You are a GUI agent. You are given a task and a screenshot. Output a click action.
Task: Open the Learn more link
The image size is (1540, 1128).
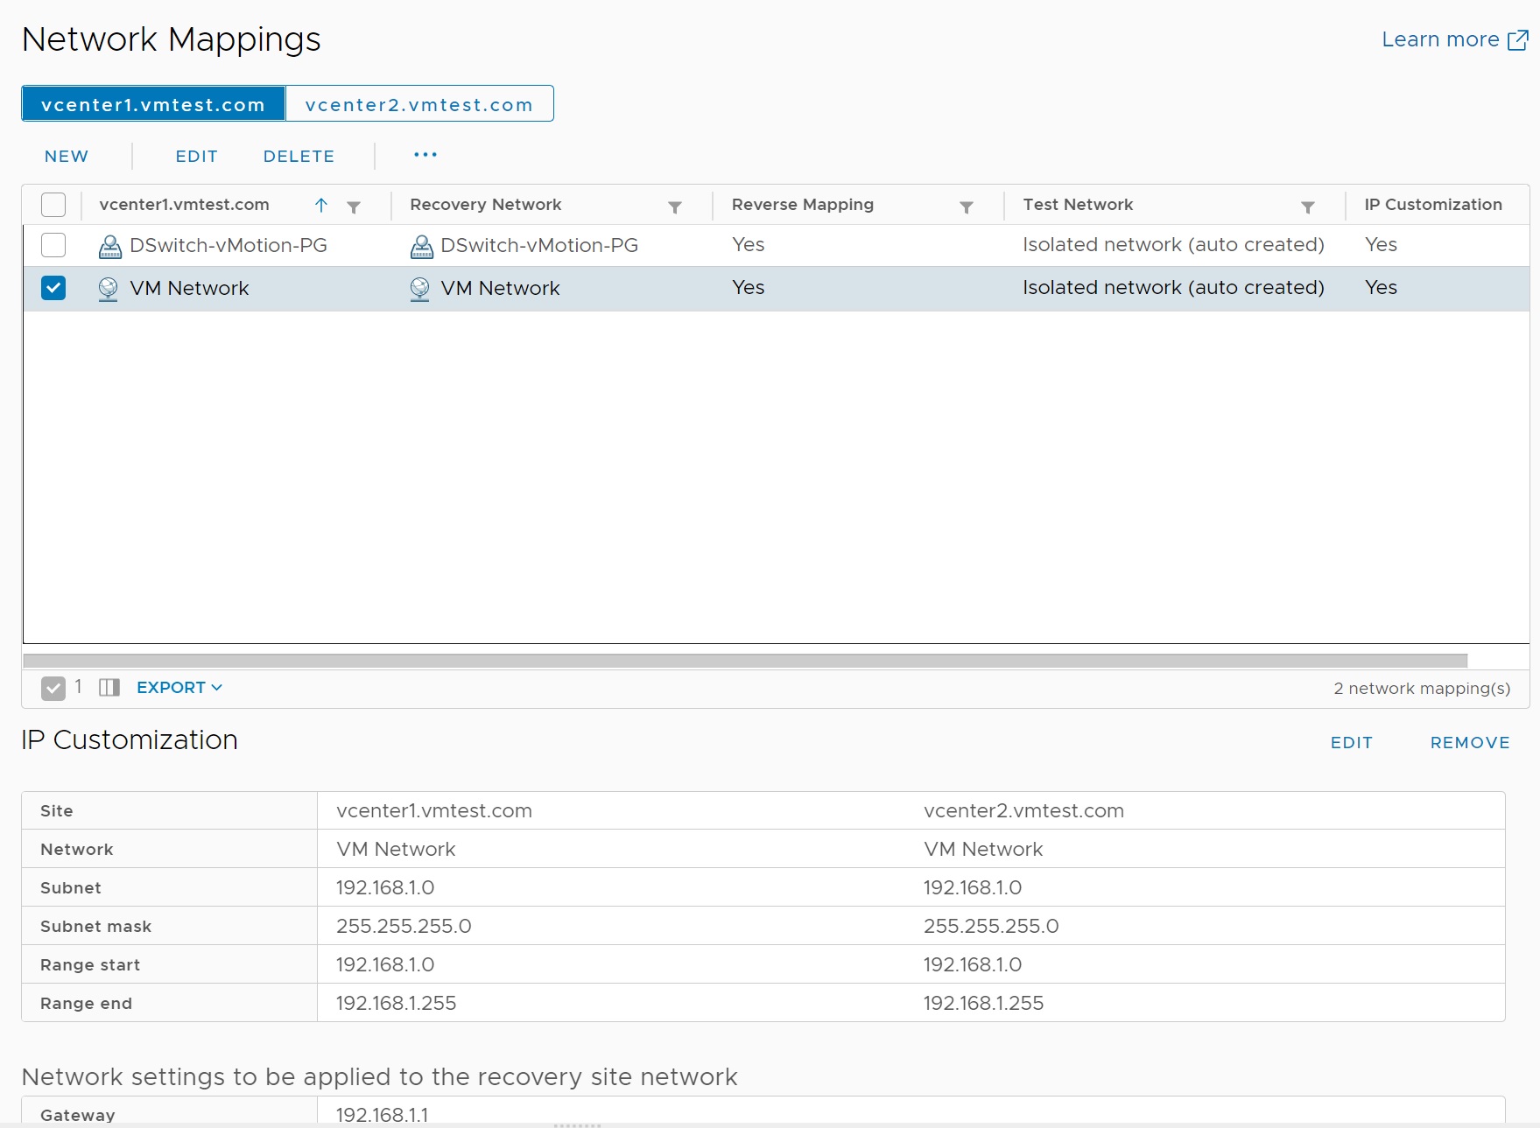1453,40
